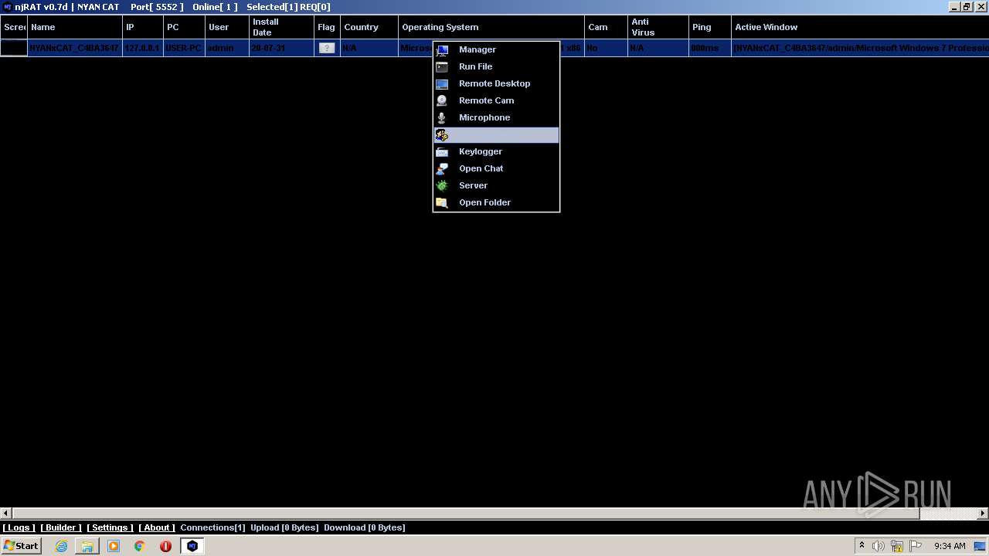Click the Connections[1] status text
The image size is (989, 556).
click(x=212, y=527)
